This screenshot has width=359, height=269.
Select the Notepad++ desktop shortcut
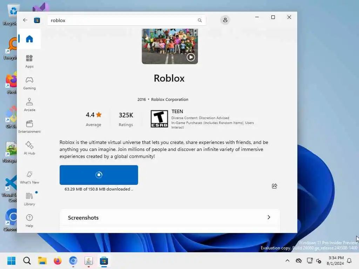coord(10,152)
